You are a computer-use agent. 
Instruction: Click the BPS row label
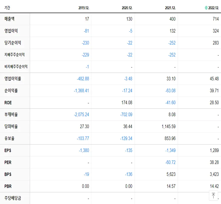click(x=7, y=174)
